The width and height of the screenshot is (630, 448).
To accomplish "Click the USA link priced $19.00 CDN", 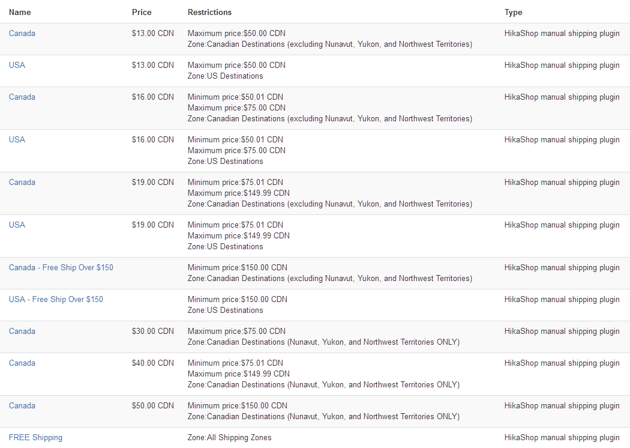I will pos(17,225).
